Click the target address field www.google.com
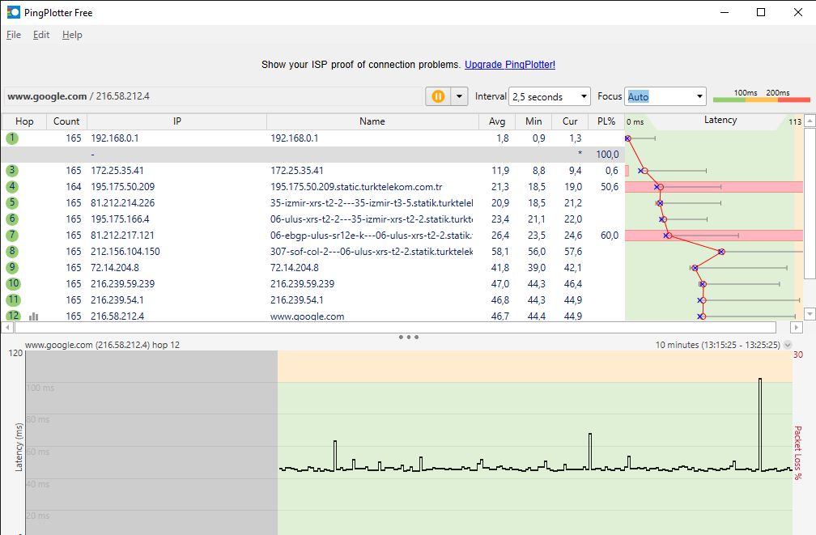 coord(214,96)
